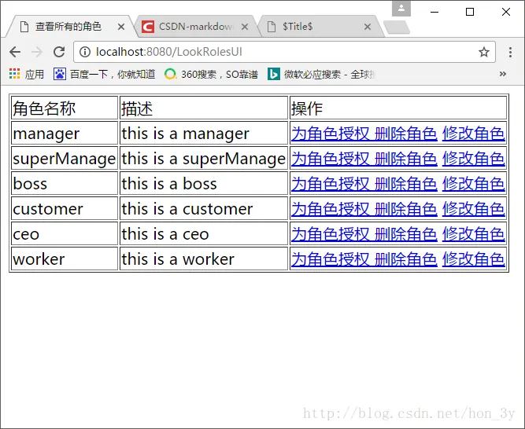Click 为角色授权 for customer
Screen dimensions: 525x429
tap(330, 209)
